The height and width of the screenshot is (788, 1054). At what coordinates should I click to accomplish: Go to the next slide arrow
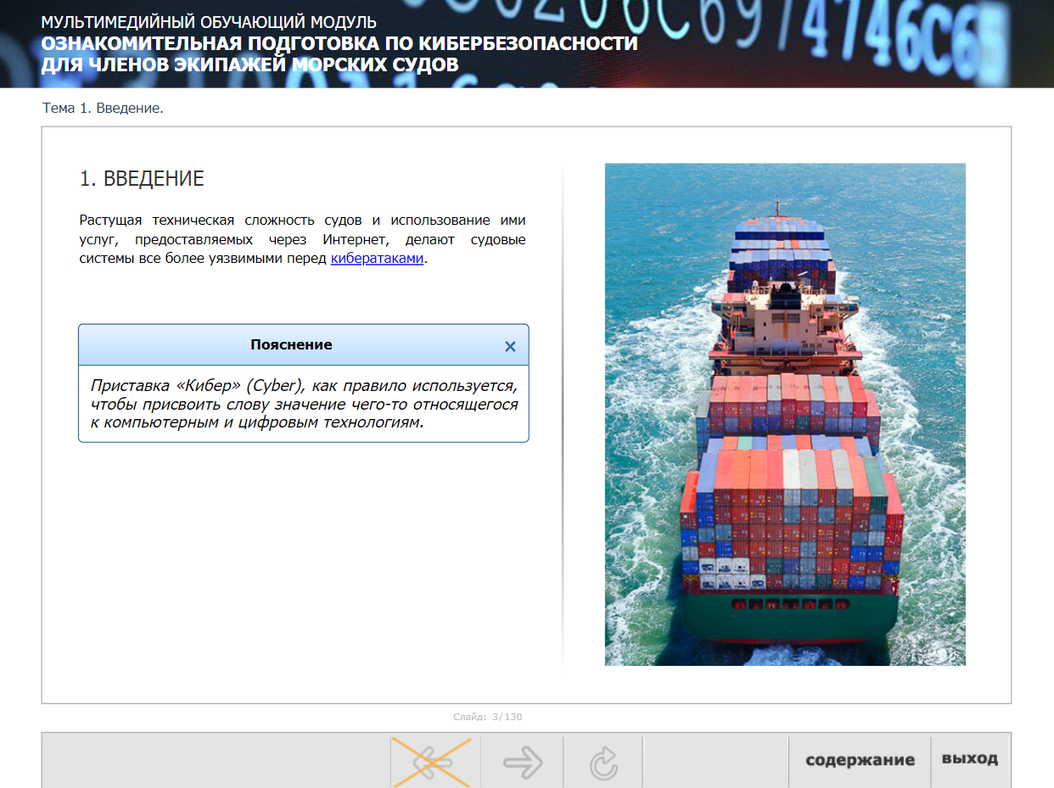coord(522,763)
